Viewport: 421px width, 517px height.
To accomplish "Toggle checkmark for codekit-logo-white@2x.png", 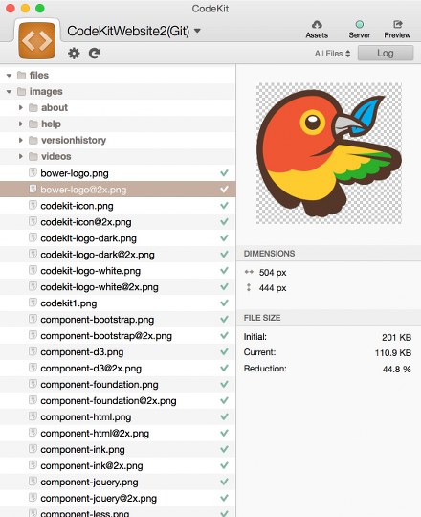I will tap(224, 286).
